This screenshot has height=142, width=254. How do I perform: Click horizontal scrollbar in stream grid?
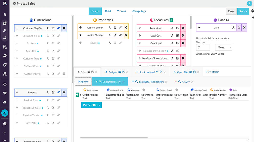coord(114,138)
